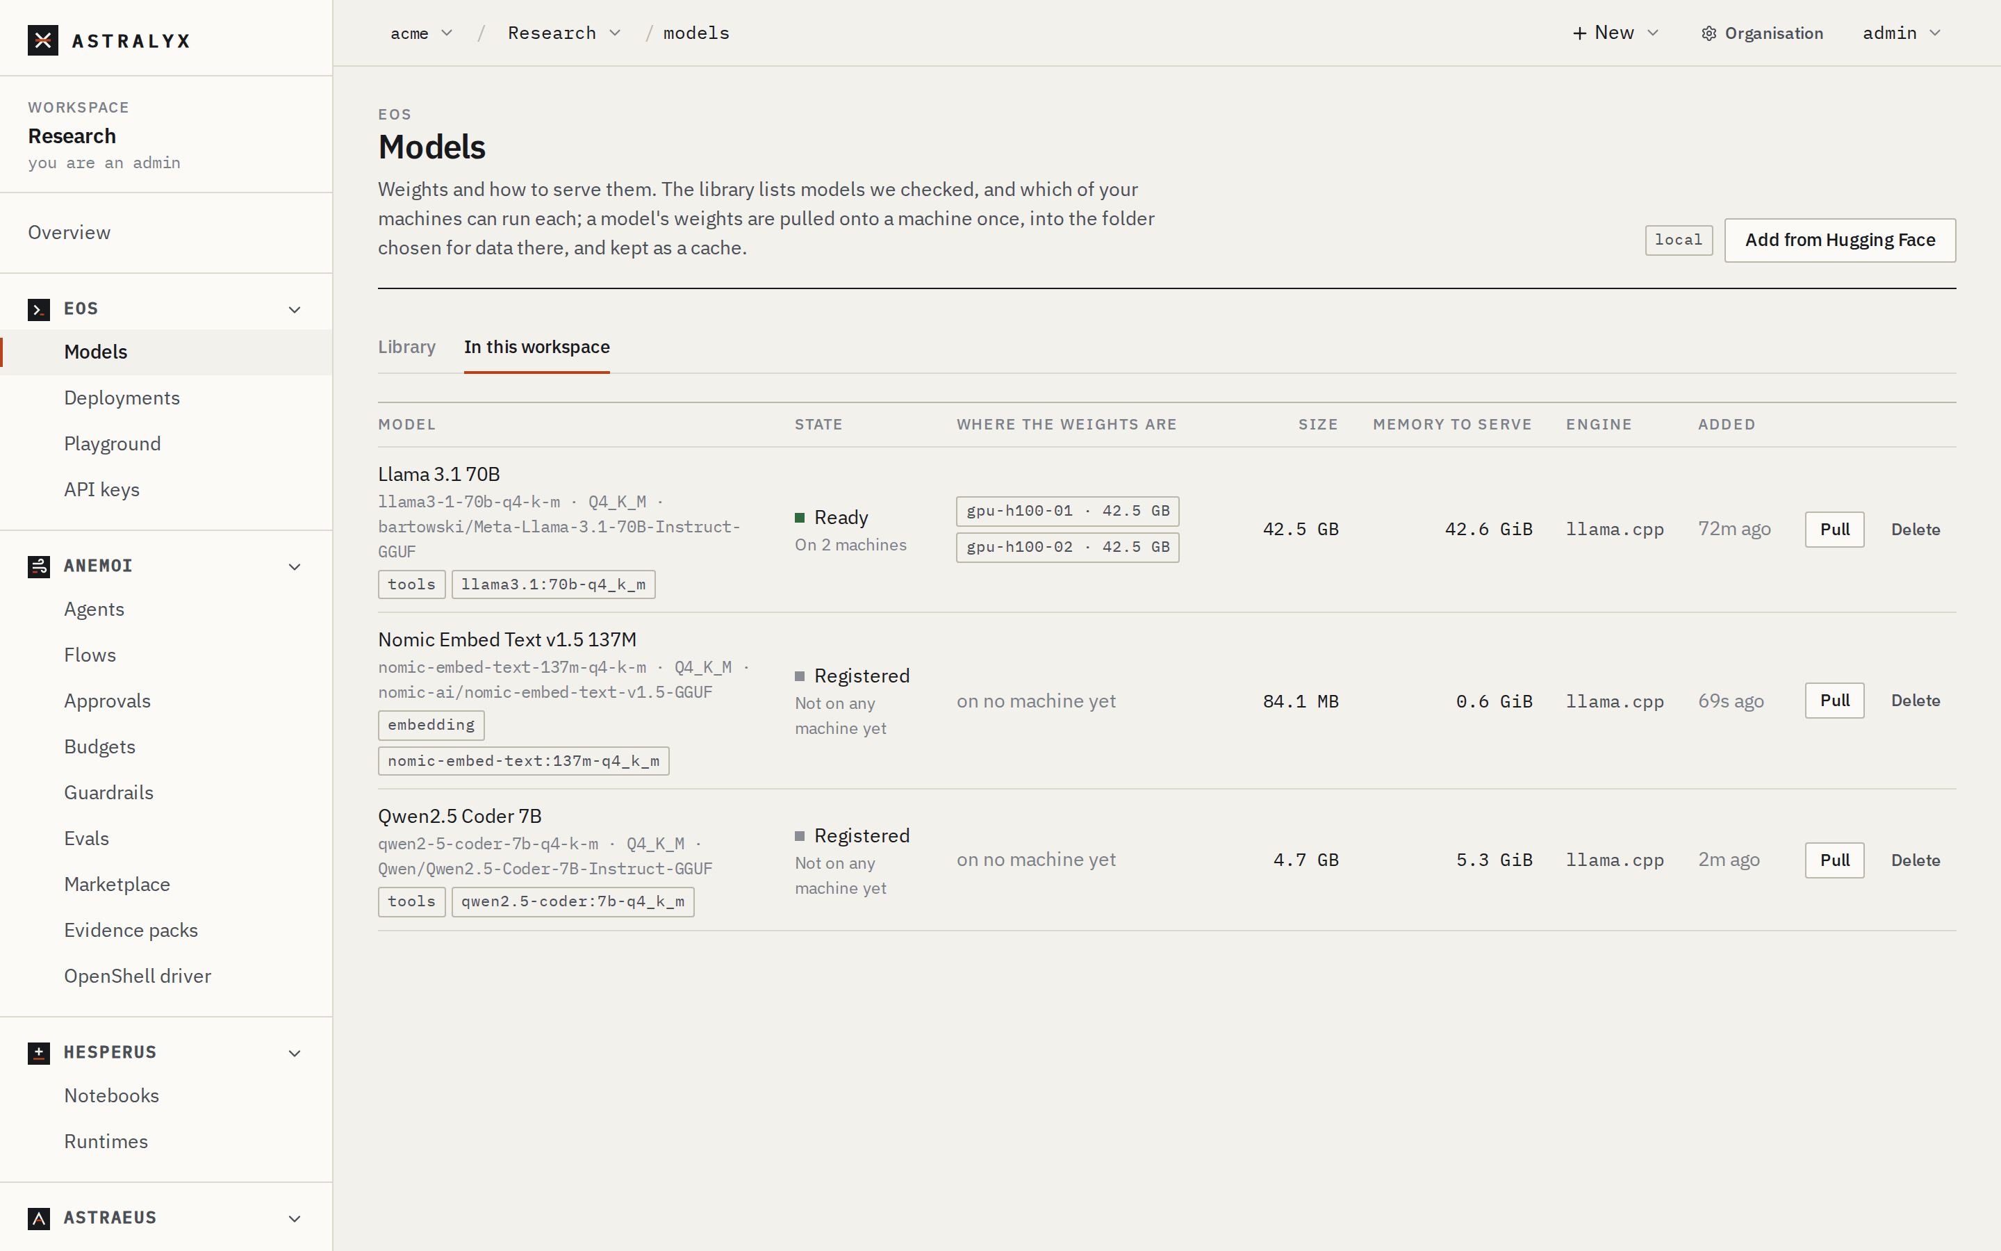The width and height of the screenshot is (2001, 1251).
Task: Click the EOS terminal section icon
Action: [x=39, y=309]
